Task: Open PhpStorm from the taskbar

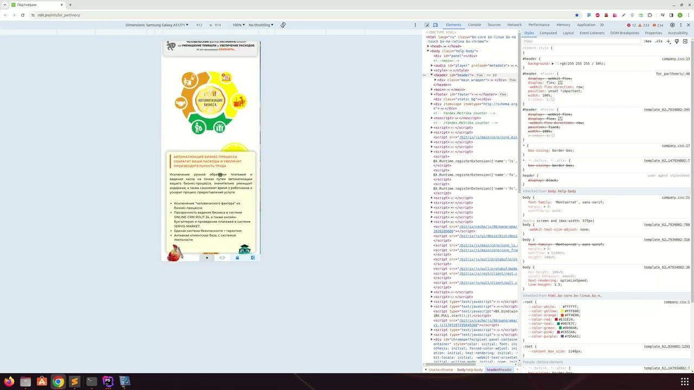Action: tap(107, 381)
